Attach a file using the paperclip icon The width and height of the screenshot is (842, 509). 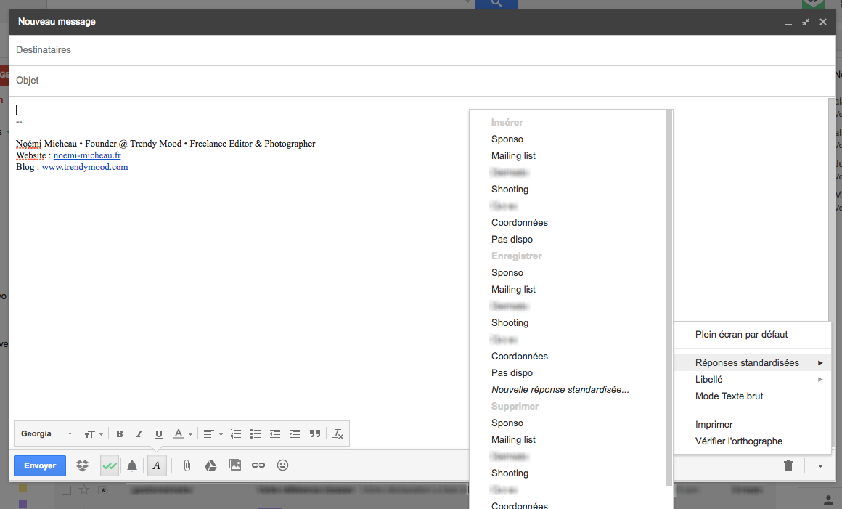[187, 465]
